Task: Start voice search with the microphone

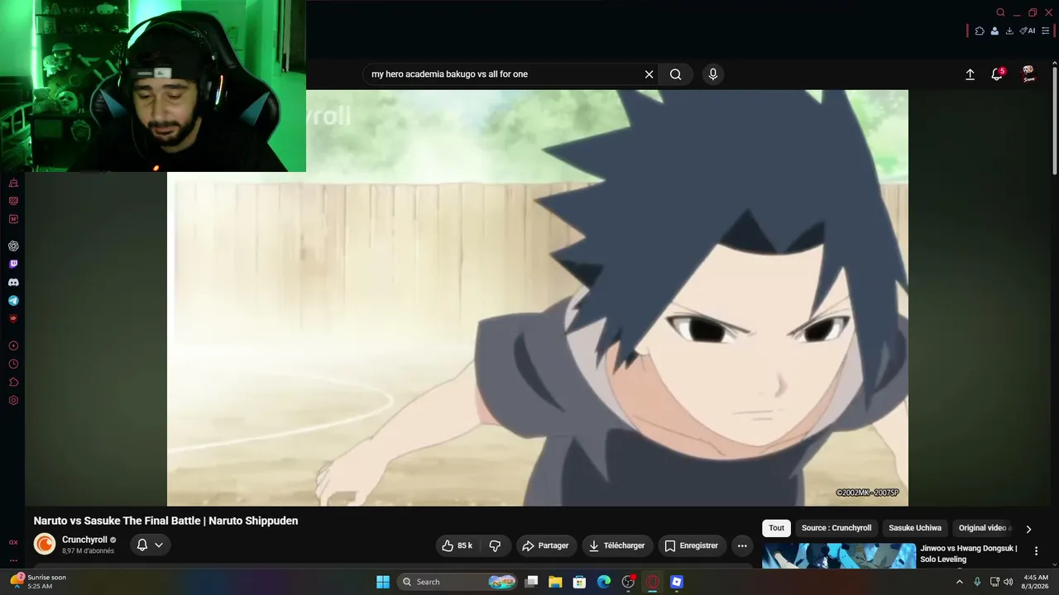Action: coord(713,74)
